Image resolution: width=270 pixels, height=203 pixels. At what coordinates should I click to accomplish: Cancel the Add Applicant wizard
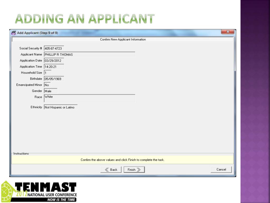(221, 169)
